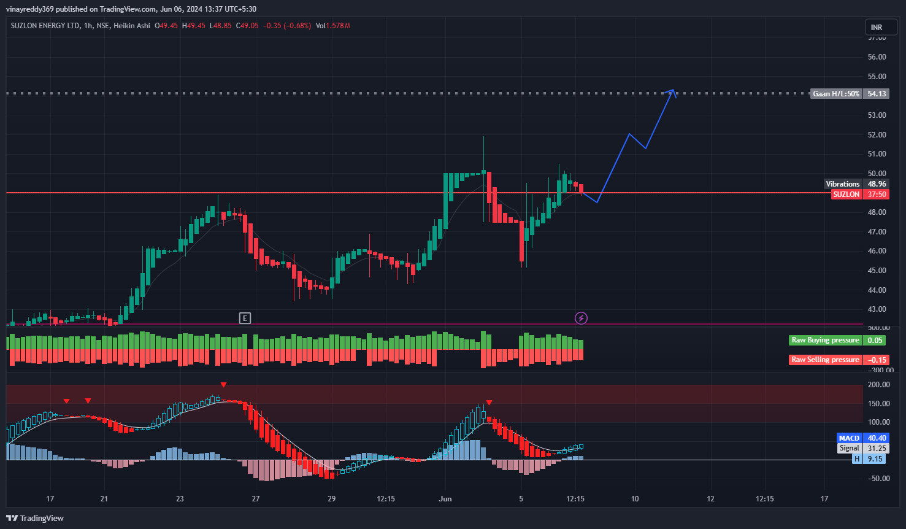Click the '10' date axis label
Screen dimensions: 906x529
635,499
